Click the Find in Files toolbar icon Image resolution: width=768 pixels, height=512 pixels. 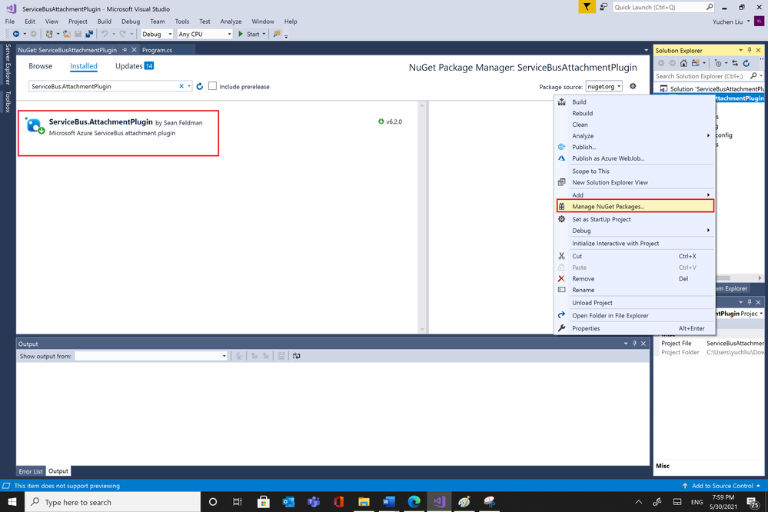[x=277, y=34]
